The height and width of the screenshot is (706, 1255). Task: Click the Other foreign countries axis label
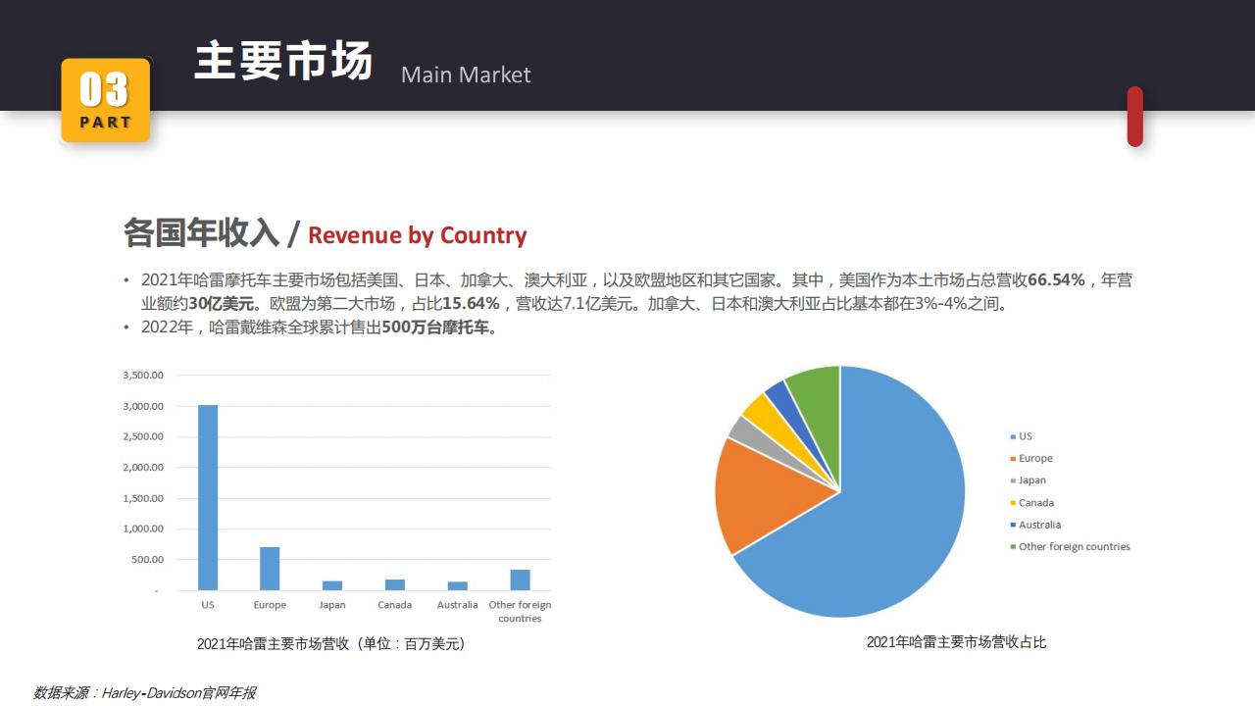click(520, 611)
